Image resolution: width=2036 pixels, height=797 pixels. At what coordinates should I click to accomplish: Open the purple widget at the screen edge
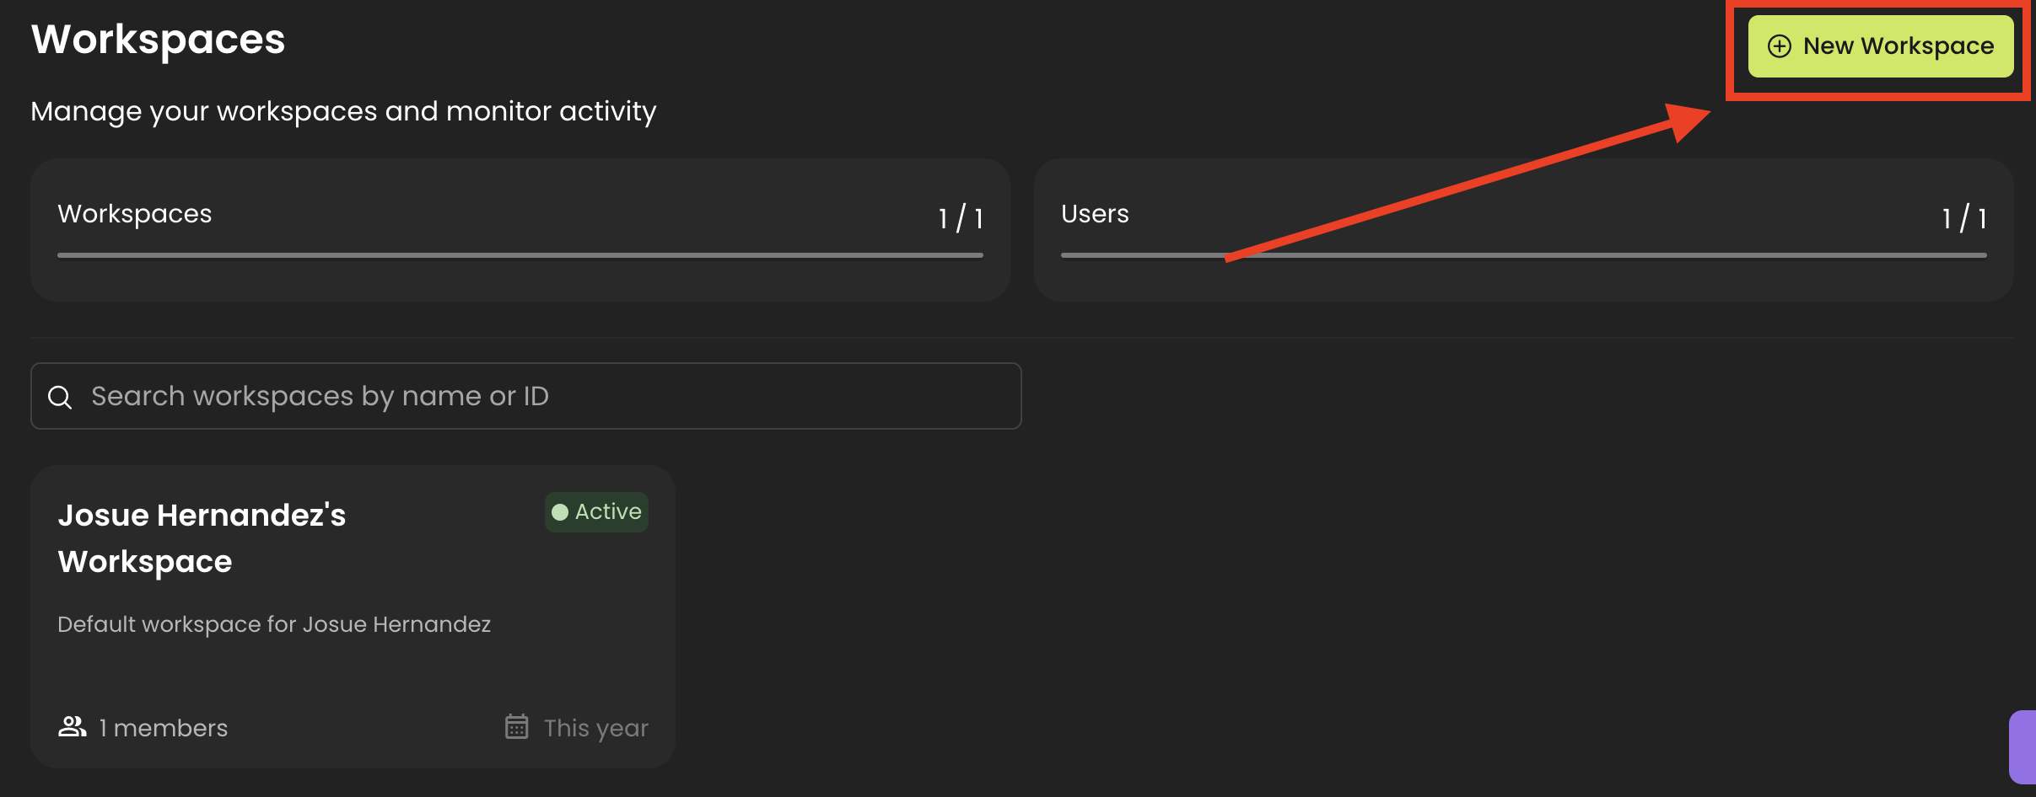[x=2023, y=746]
